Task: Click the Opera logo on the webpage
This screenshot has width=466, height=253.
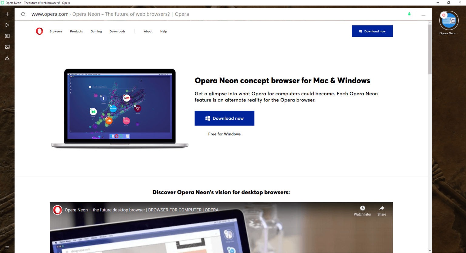Action: pos(39,31)
